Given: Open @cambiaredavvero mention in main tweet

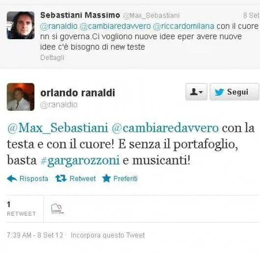Looking at the screenshot, I should 165,128.
